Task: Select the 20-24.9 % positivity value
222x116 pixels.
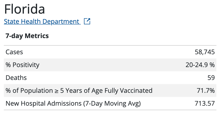Action: point(200,65)
